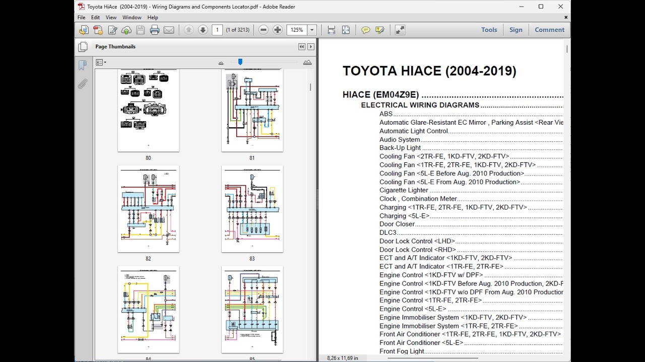Open the Sign pane
This screenshot has width=645, height=362.
[x=516, y=30]
